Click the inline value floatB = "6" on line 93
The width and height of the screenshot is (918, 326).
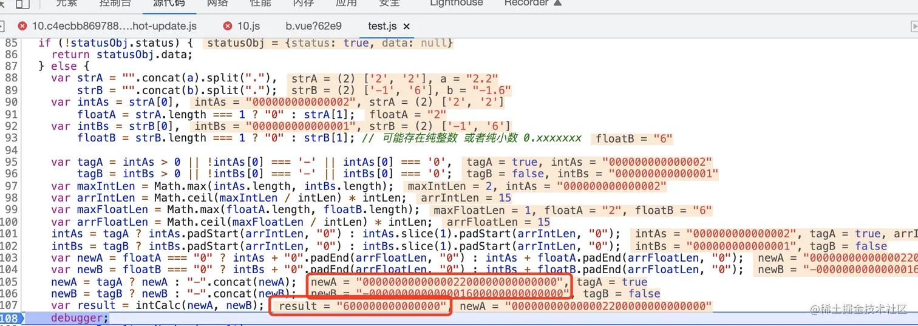coord(633,138)
